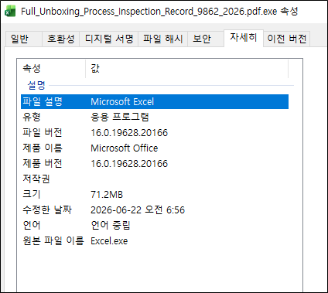Click the 설명 group heading

36,85
